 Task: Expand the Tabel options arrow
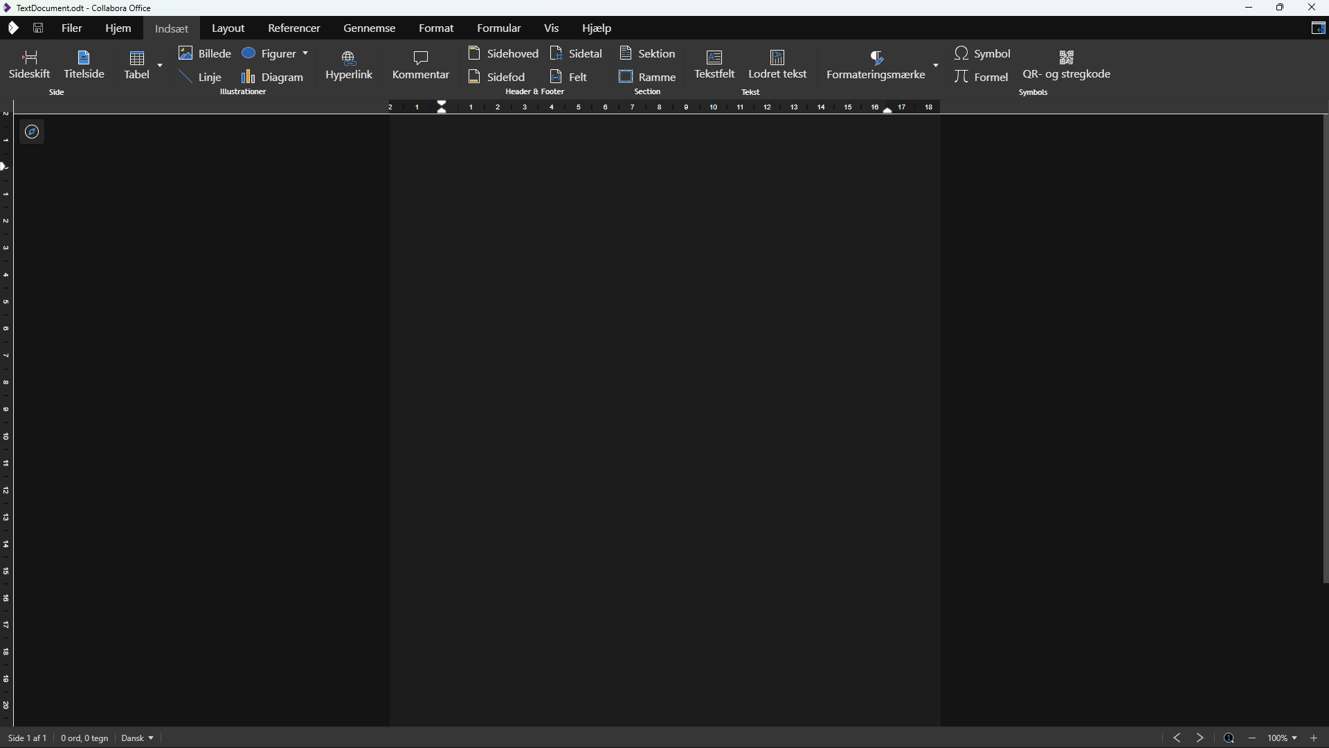(159, 66)
